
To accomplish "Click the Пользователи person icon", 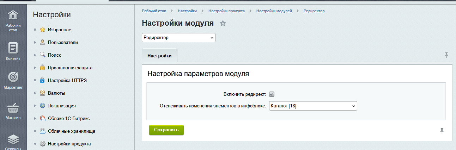I will click(x=42, y=42).
